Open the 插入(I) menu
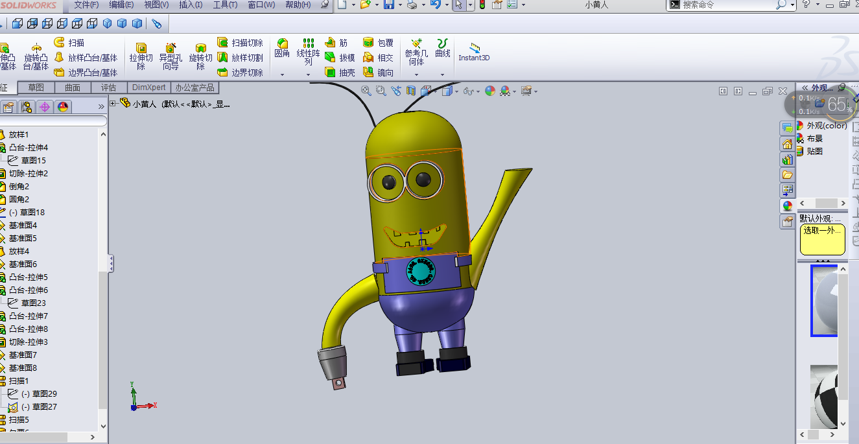Screen dimensions: 859x444 pyautogui.click(x=191, y=5)
